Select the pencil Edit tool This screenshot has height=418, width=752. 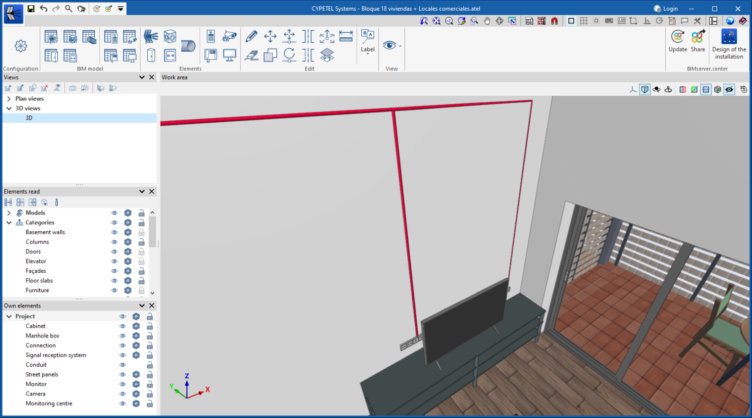click(251, 36)
